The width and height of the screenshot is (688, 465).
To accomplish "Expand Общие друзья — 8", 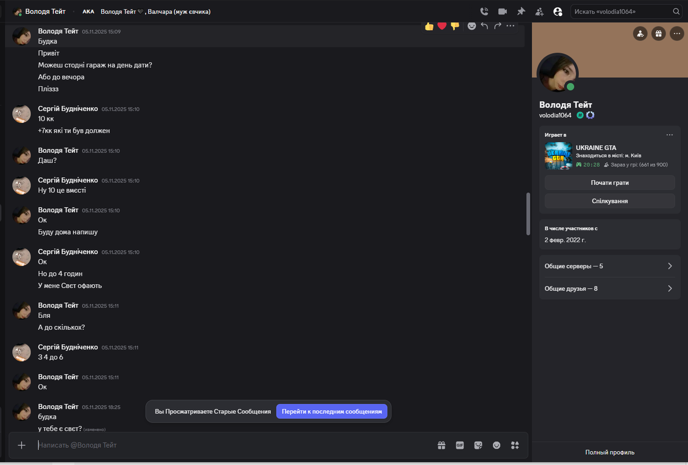I will point(610,288).
